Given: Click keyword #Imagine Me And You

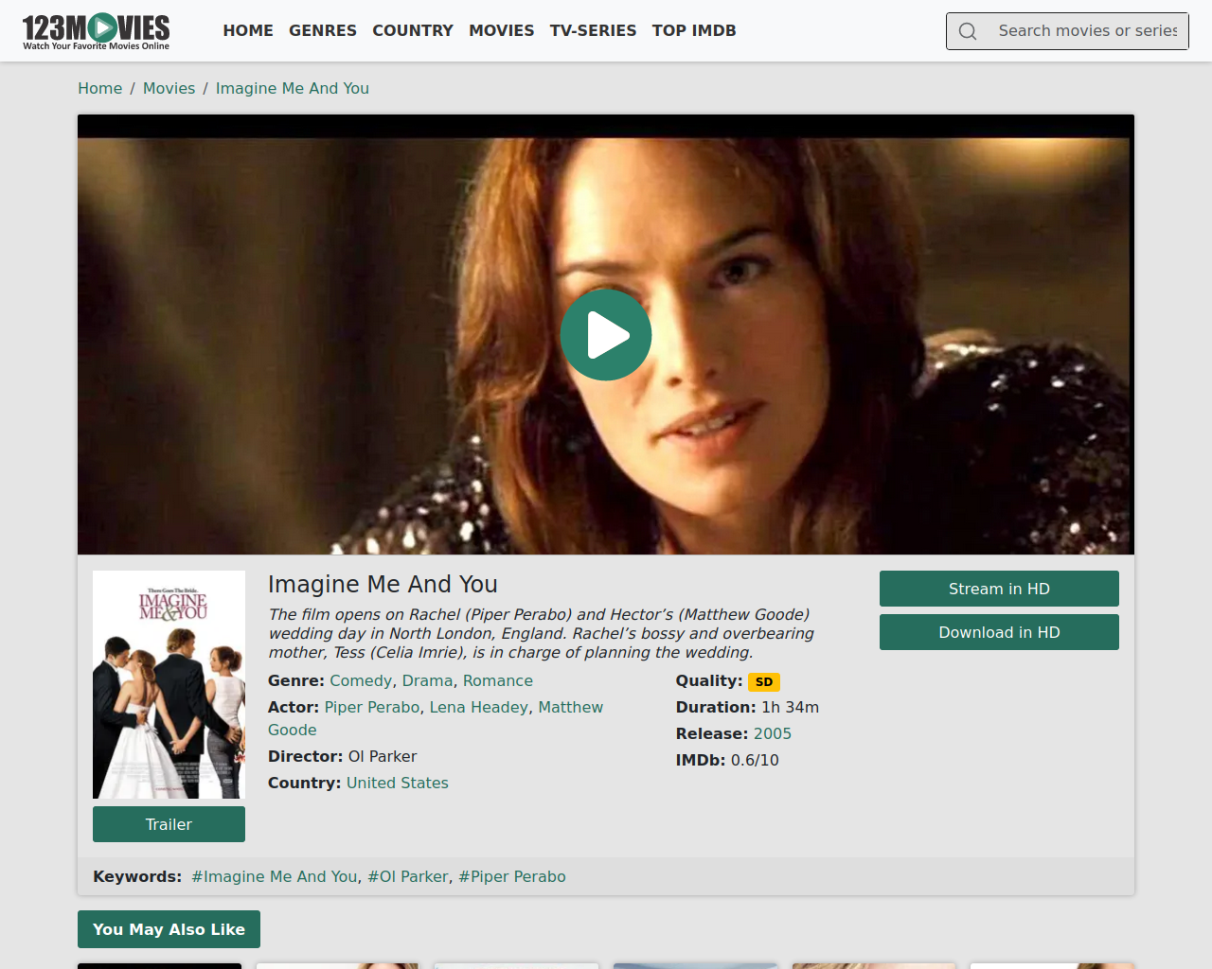Looking at the screenshot, I should [275, 876].
